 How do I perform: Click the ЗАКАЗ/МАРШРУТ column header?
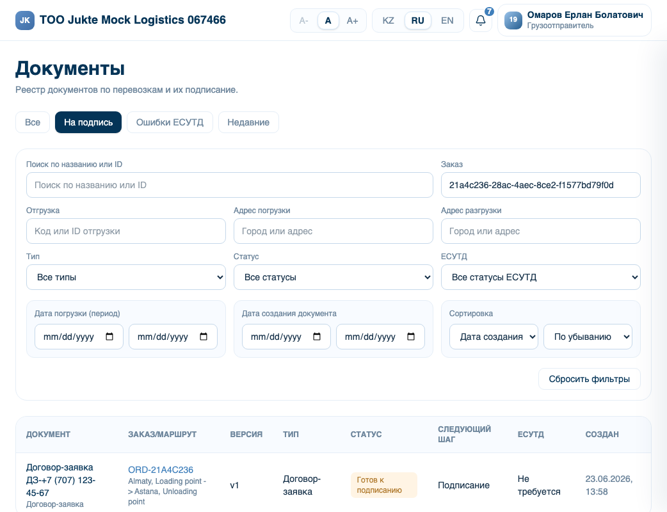coord(162,434)
